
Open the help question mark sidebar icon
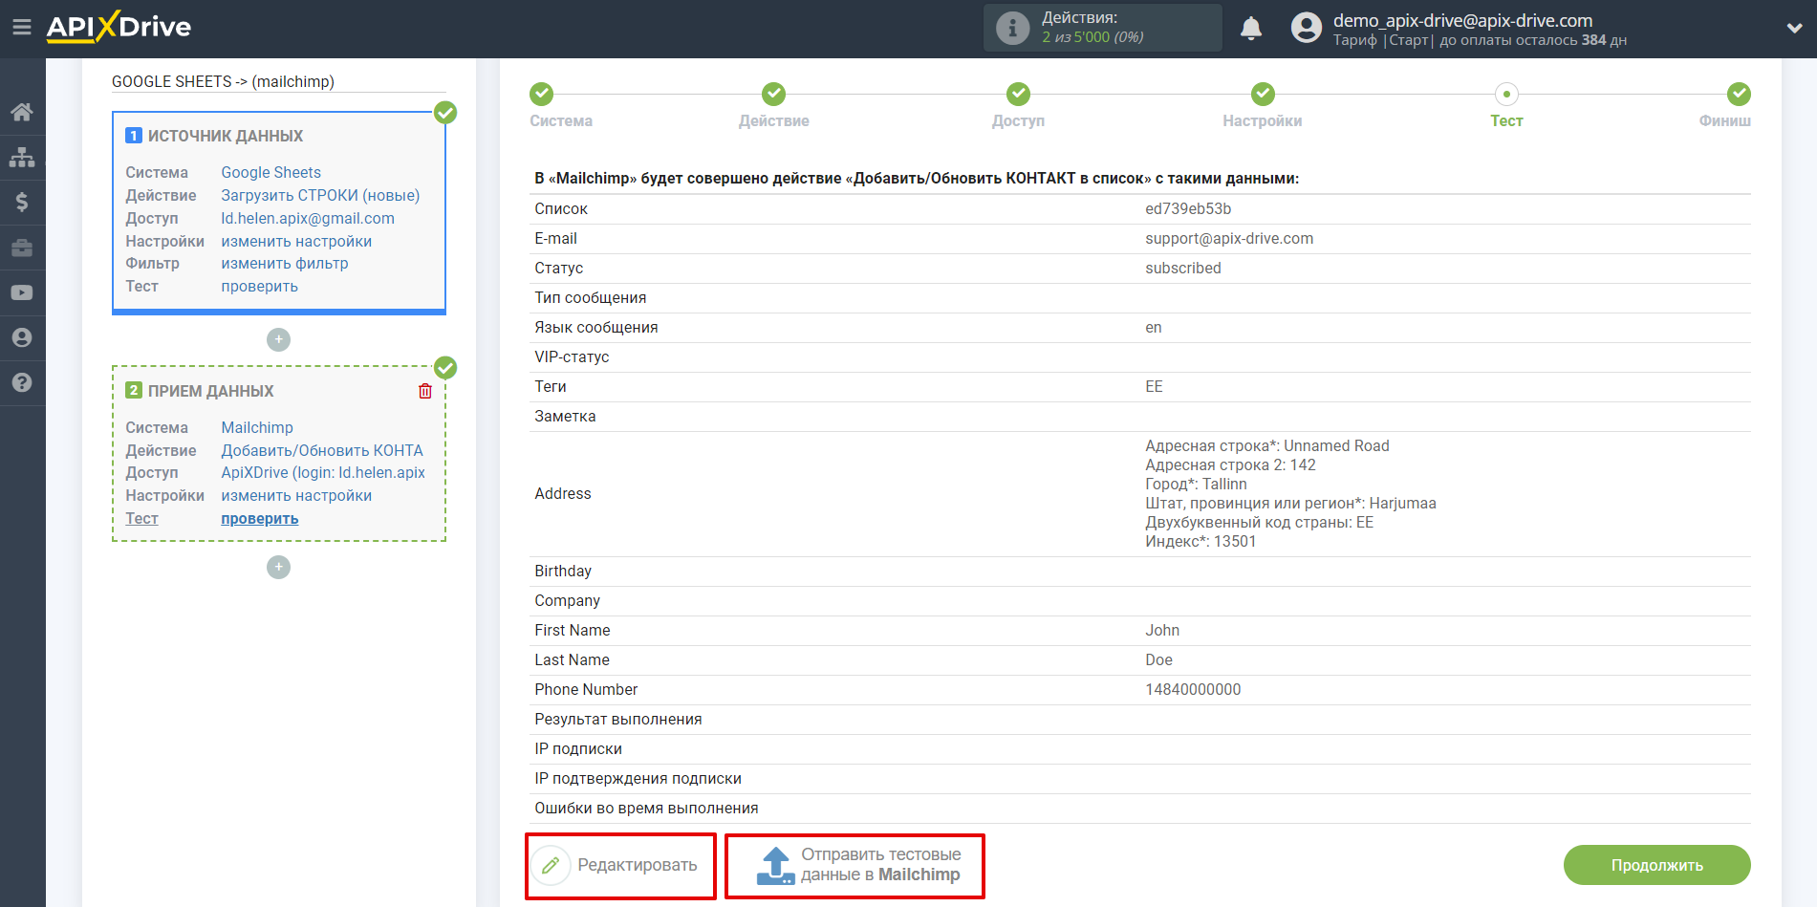[x=22, y=382]
